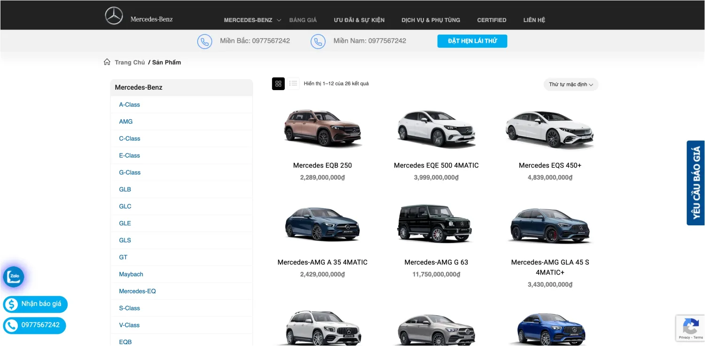
Task: Open MERCEDES-BENZ navigation menu
Action: pos(248,20)
